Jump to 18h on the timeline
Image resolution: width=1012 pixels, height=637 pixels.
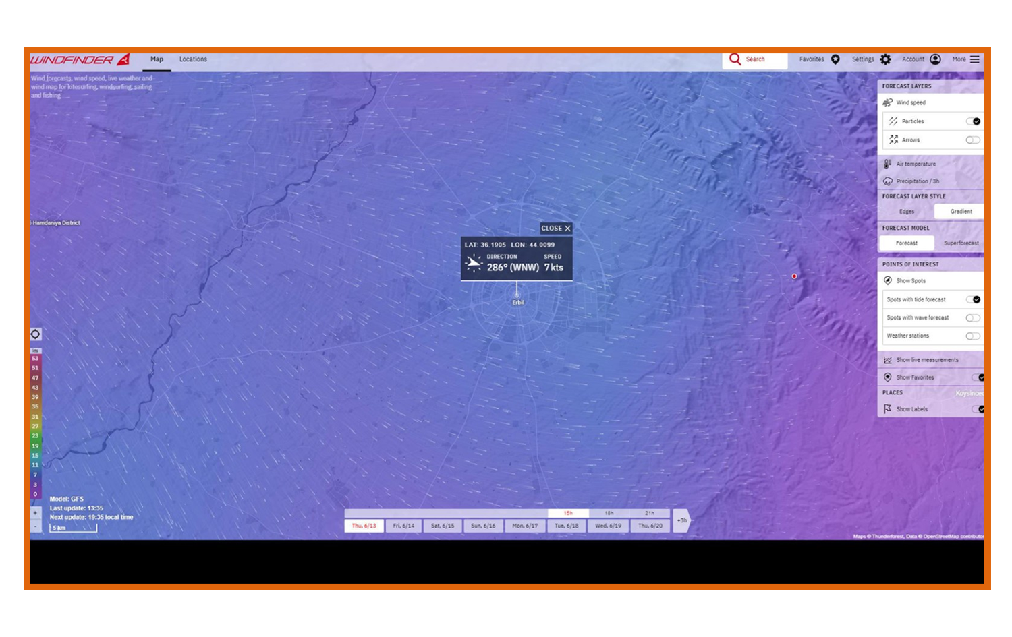pos(609,513)
